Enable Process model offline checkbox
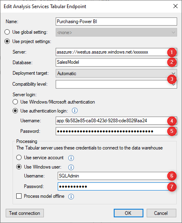Screen dimensions: 182x223 point(19,196)
